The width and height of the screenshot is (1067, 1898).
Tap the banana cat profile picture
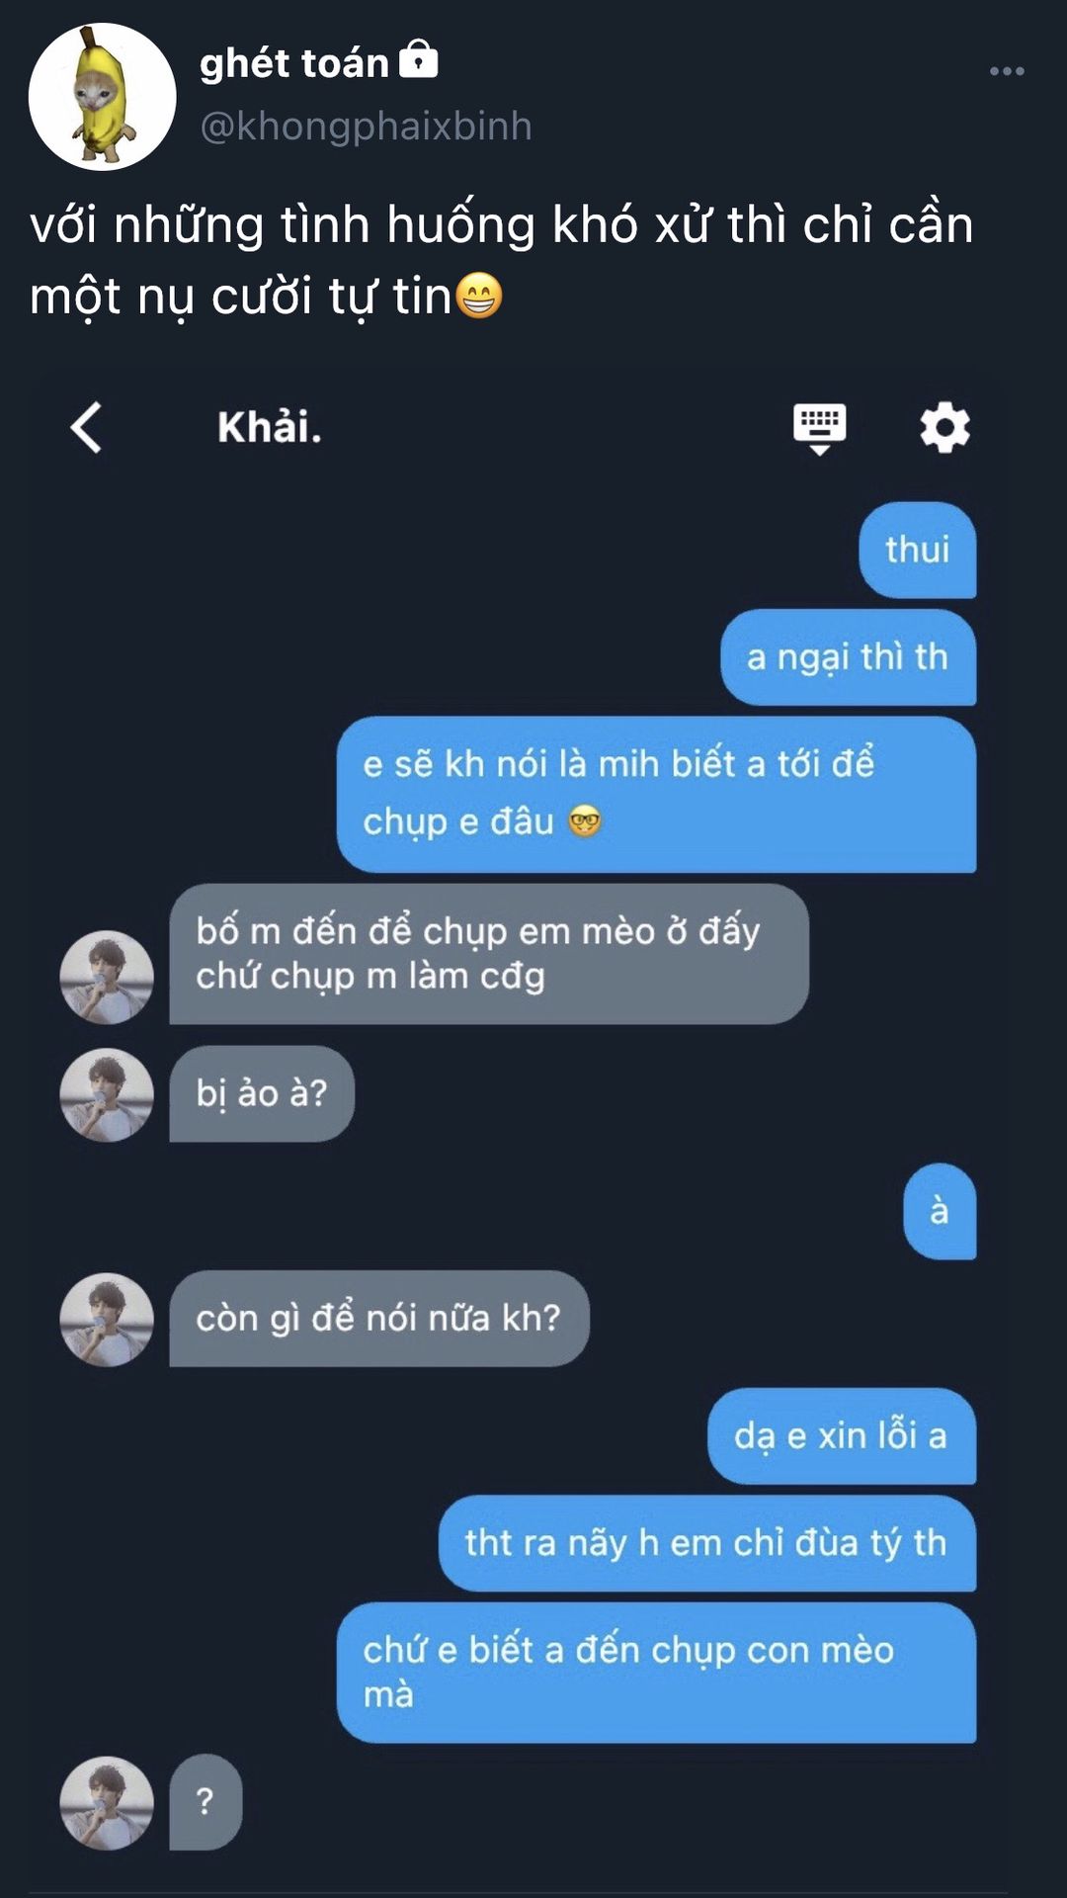click(x=103, y=97)
